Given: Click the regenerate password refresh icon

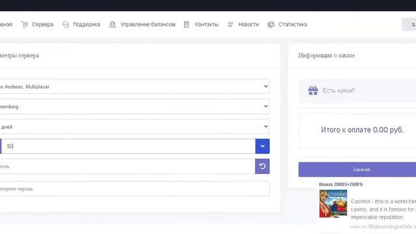Looking at the screenshot, I should pyautogui.click(x=263, y=166).
